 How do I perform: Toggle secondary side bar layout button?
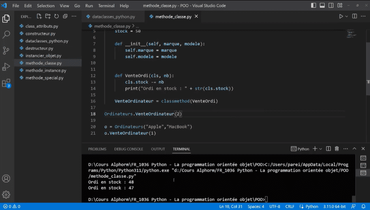point(331,6)
